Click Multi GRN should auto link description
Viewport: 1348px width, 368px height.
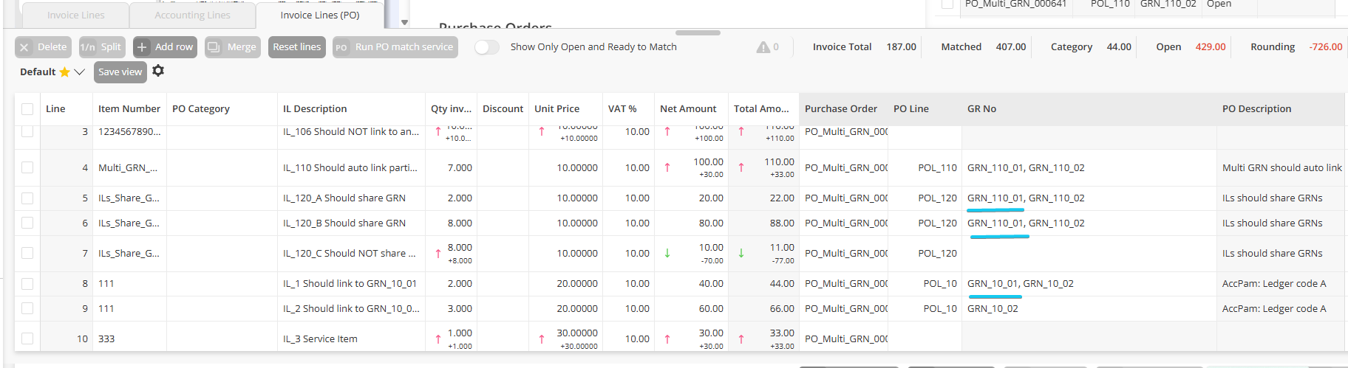pos(1282,168)
